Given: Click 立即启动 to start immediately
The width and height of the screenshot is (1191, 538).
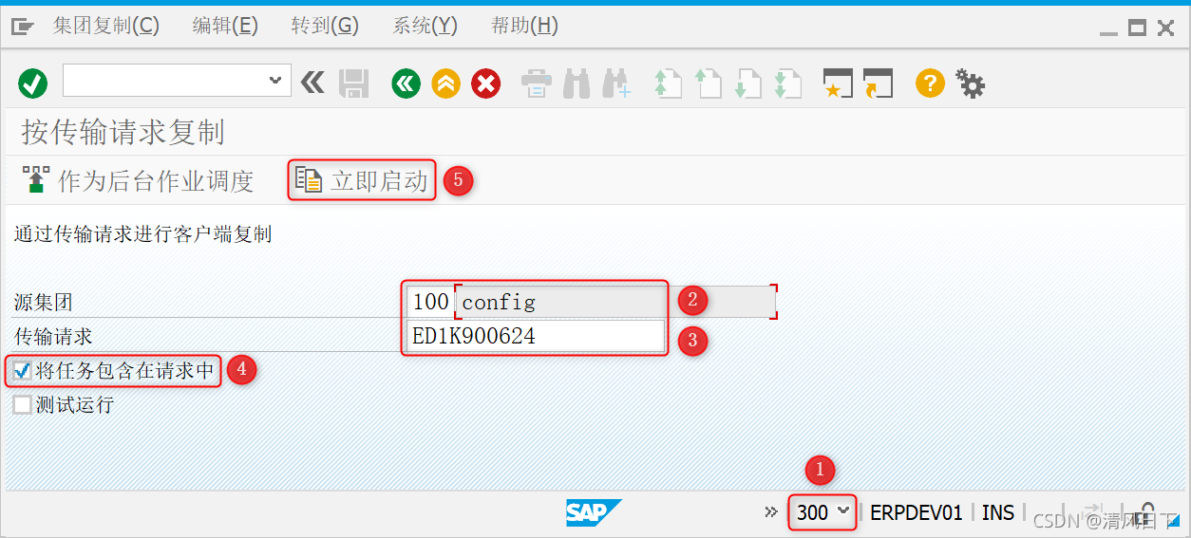Looking at the screenshot, I should click(362, 180).
